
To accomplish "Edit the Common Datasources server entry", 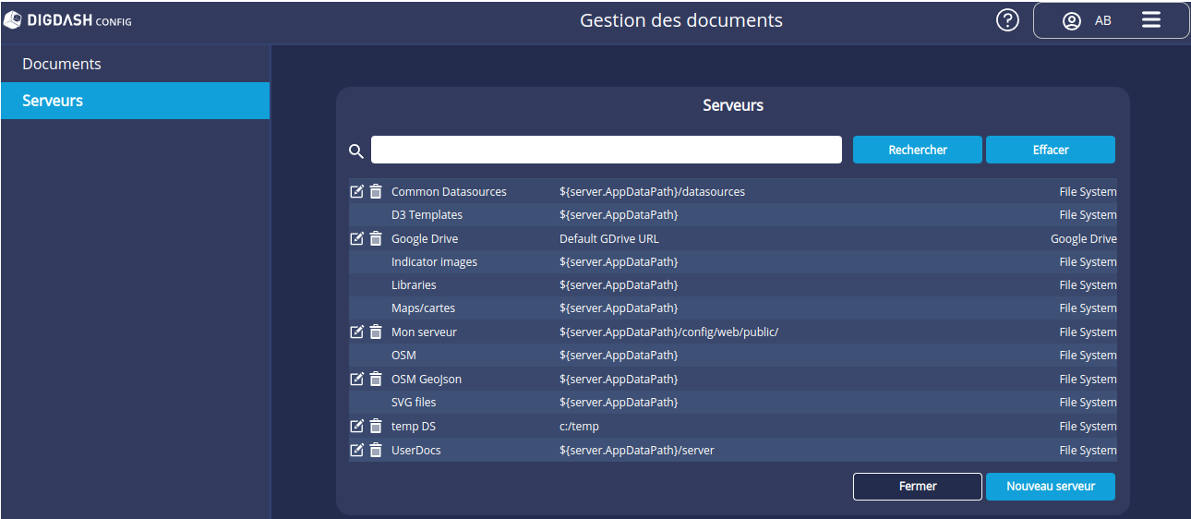I will (356, 192).
